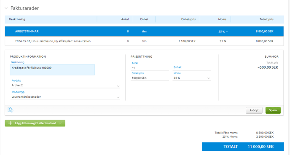The height and width of the screenshot is (155, 290).
Task: Click the PRODUKTINFORMATION heading
Action: click(x=28, y=57)
